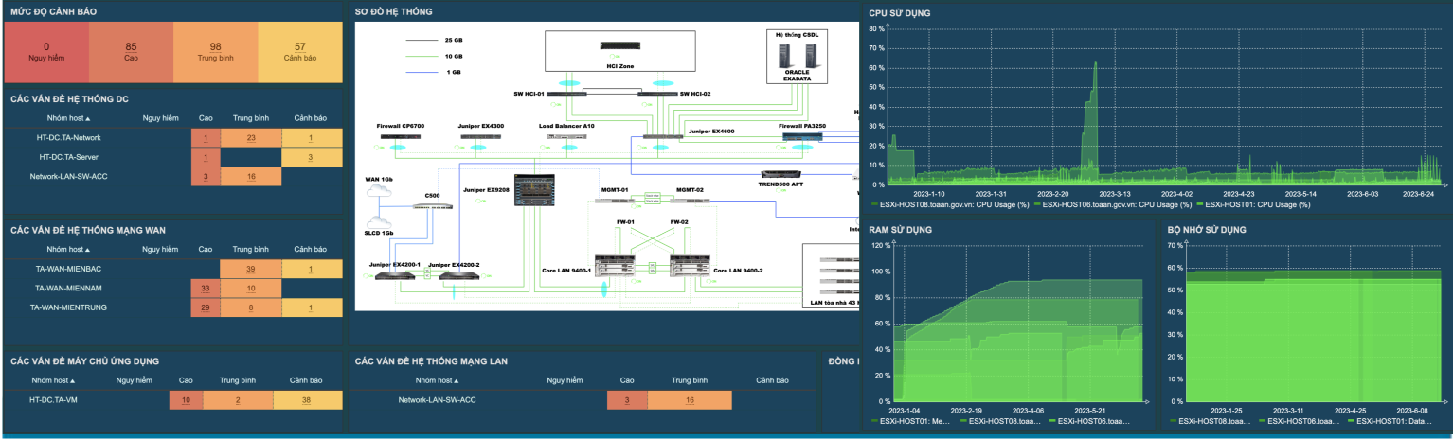Viewport: 1453px width, 439px height.
Task: Click 2 Trung bình problems for HT-DC.TA-VM
Action: point(238,400)
